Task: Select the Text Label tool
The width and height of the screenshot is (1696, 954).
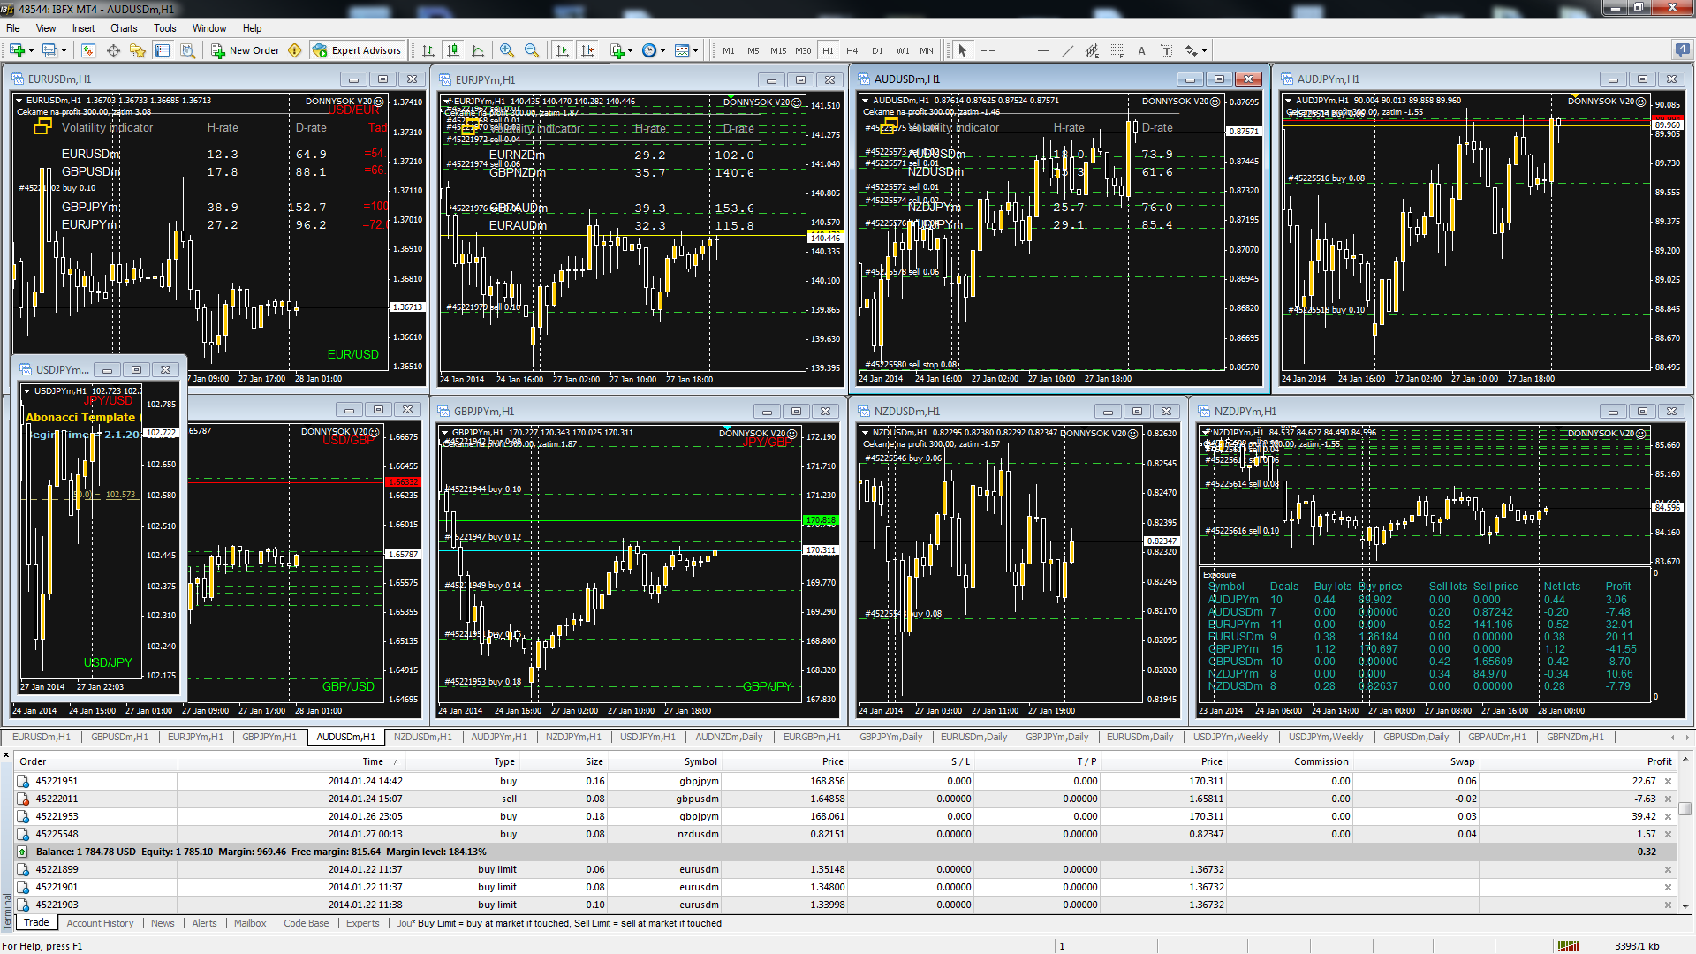Action: (x=1166, y=50)
